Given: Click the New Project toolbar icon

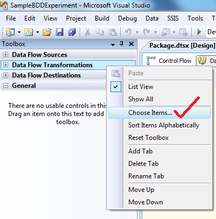Looking at the screenshot, I should tap(10, 32).
